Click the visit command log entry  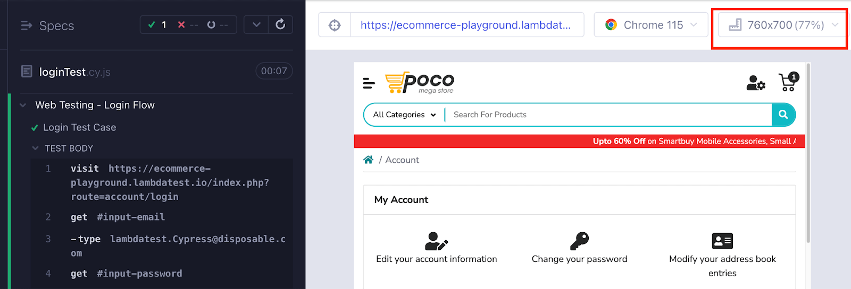point(160,182)
